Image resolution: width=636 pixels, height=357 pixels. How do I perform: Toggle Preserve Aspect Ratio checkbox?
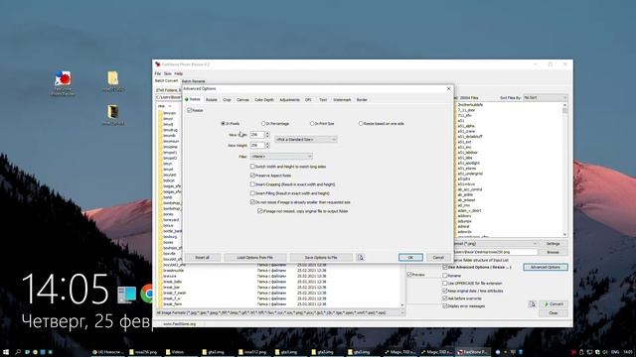tap(252, 176)
